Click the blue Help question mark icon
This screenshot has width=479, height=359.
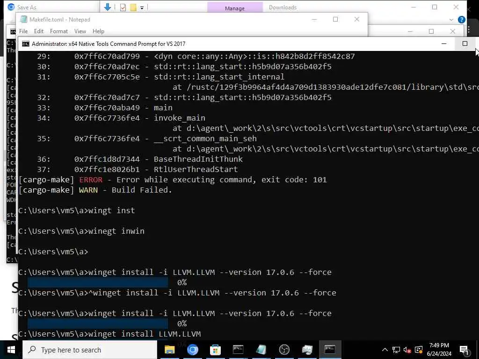click(x=462, y=20)
